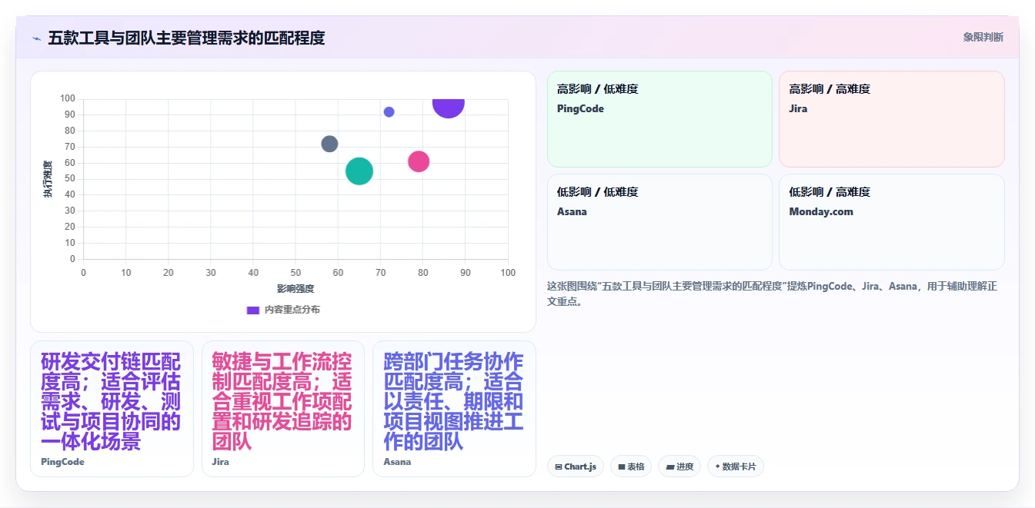Click the 50 tick on the x-axis

295,273
